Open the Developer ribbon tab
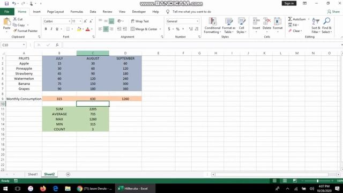343x193 pixels. tap(139, 12)
